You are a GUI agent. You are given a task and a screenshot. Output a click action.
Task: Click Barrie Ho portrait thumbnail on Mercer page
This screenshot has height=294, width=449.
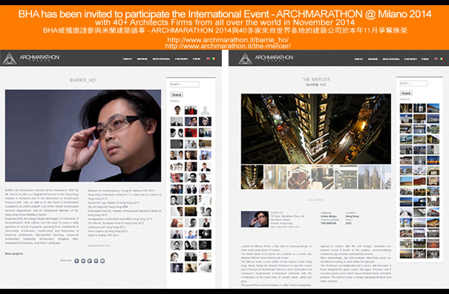[x=255, y=219]
